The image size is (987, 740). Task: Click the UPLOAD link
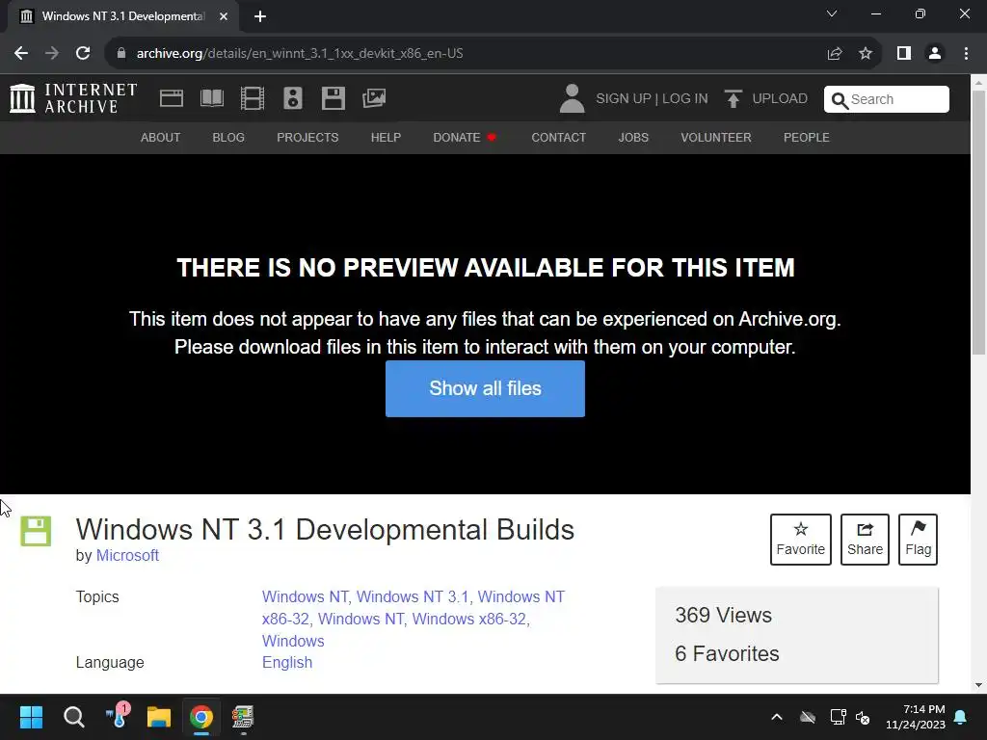click(780, 99)
